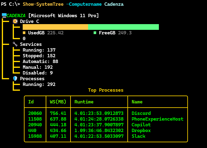Click the green CADENZA root node
Image resolution: width=207 pixels, height=148 pixels.
point(16,16)
